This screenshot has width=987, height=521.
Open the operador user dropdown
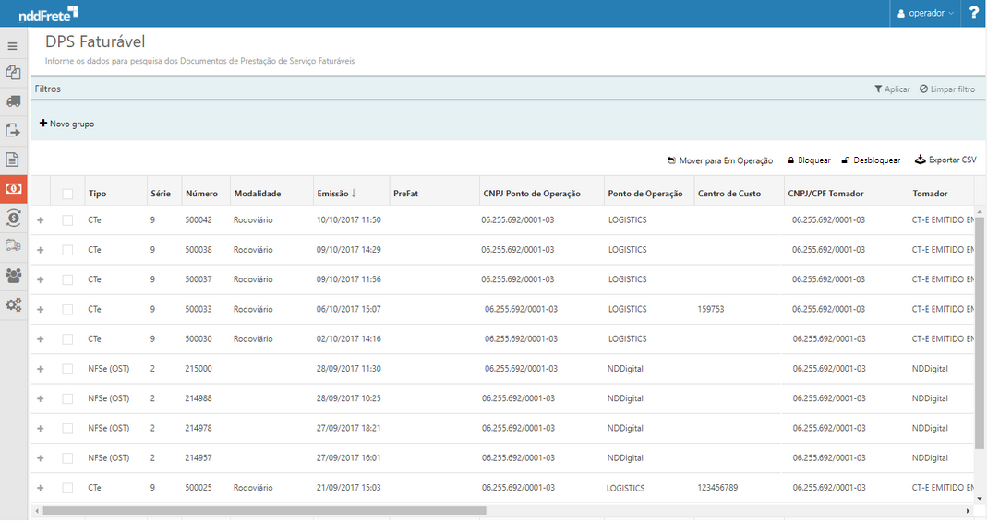926,13
